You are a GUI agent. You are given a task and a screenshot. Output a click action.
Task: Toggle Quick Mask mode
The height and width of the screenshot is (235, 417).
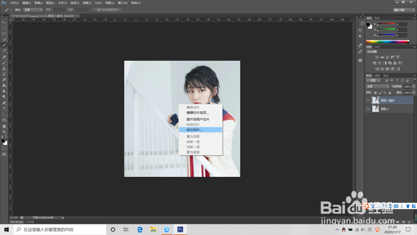pos(4,149)
